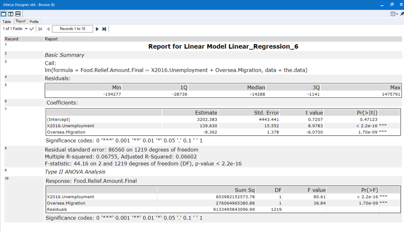Click F value 80.61

319,197
